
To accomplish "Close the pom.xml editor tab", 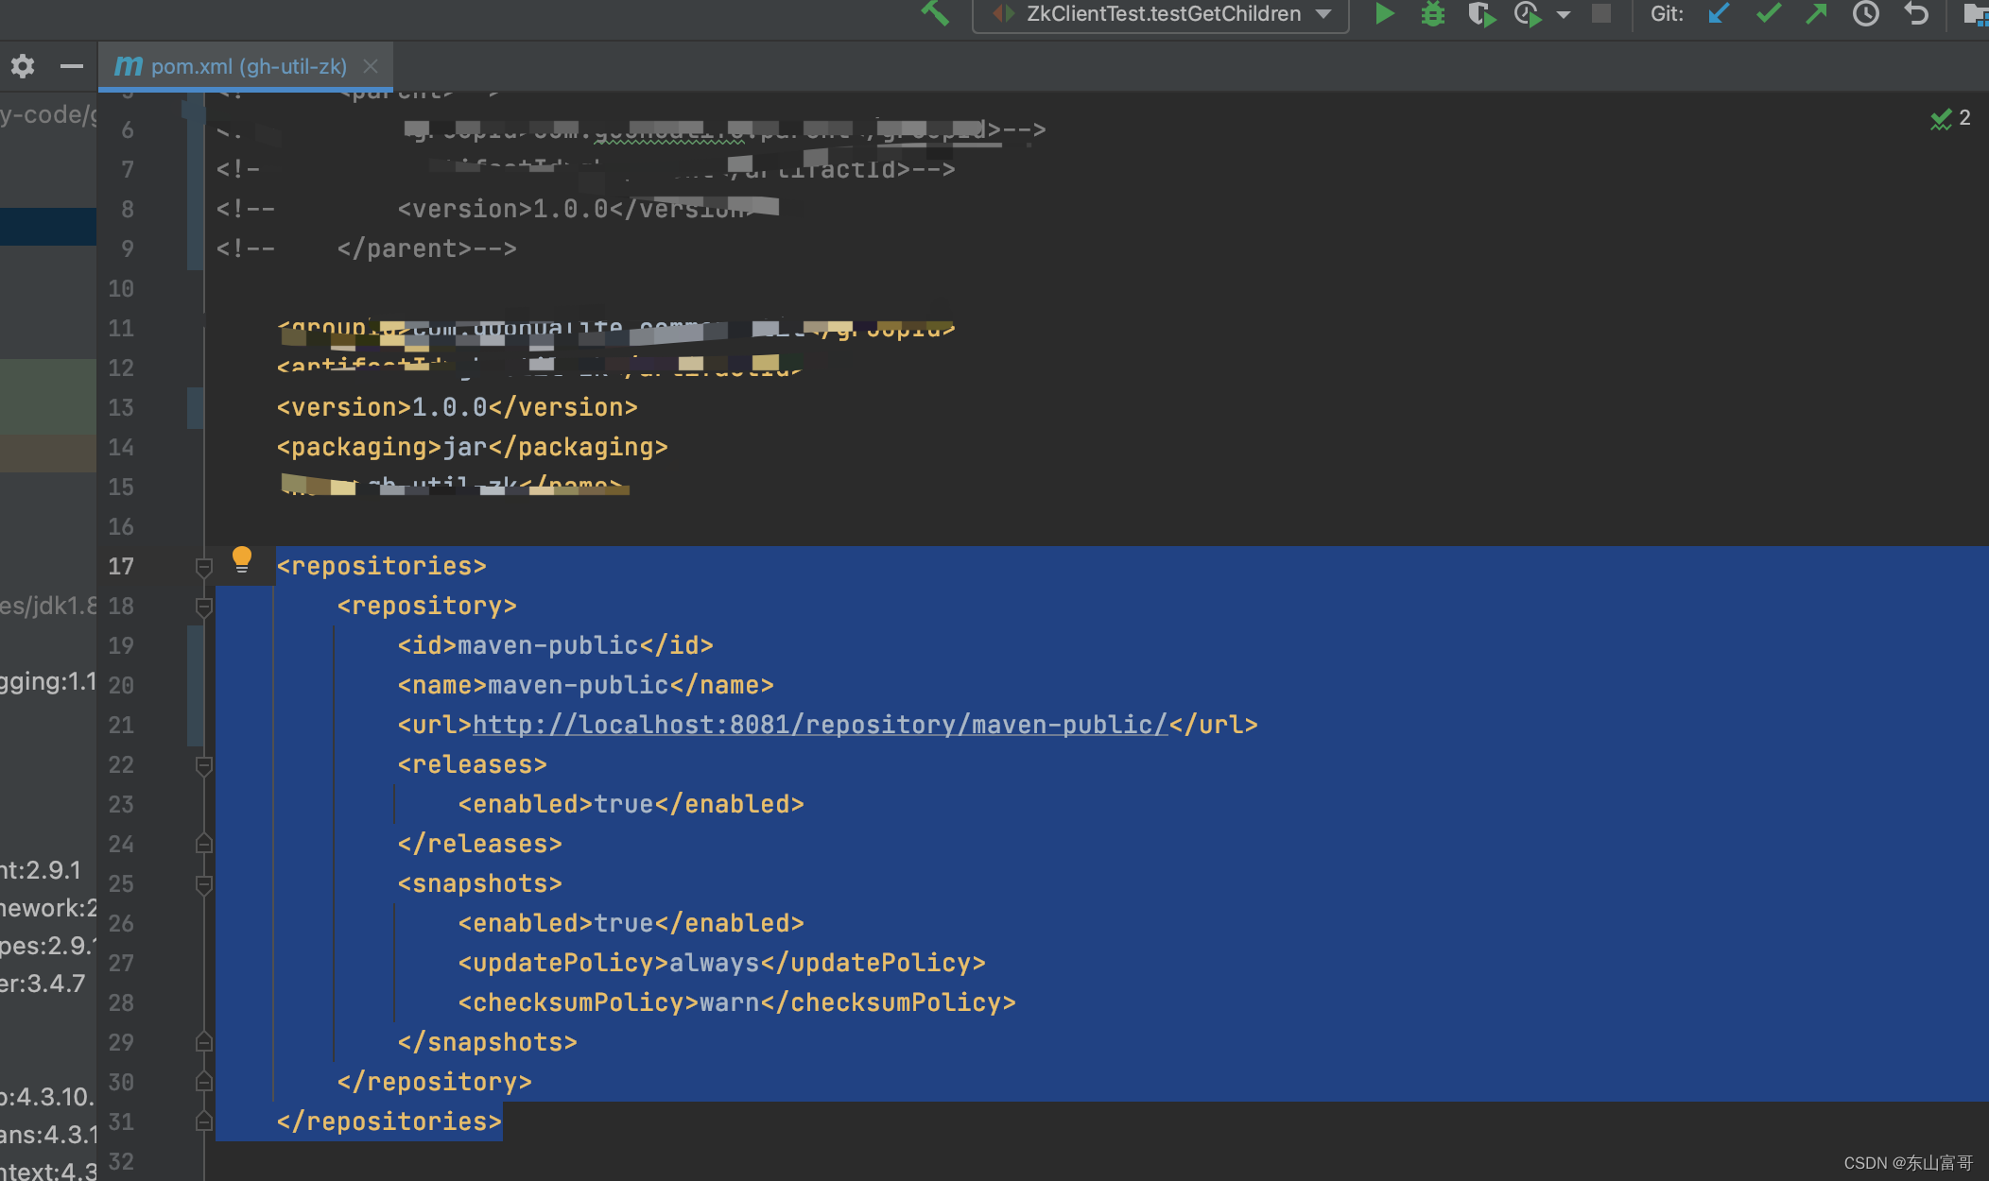I will pyautogui.click(x=371, y=66).
